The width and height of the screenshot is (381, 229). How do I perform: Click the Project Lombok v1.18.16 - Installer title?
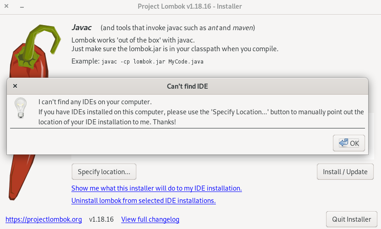(x=190, y=6)
